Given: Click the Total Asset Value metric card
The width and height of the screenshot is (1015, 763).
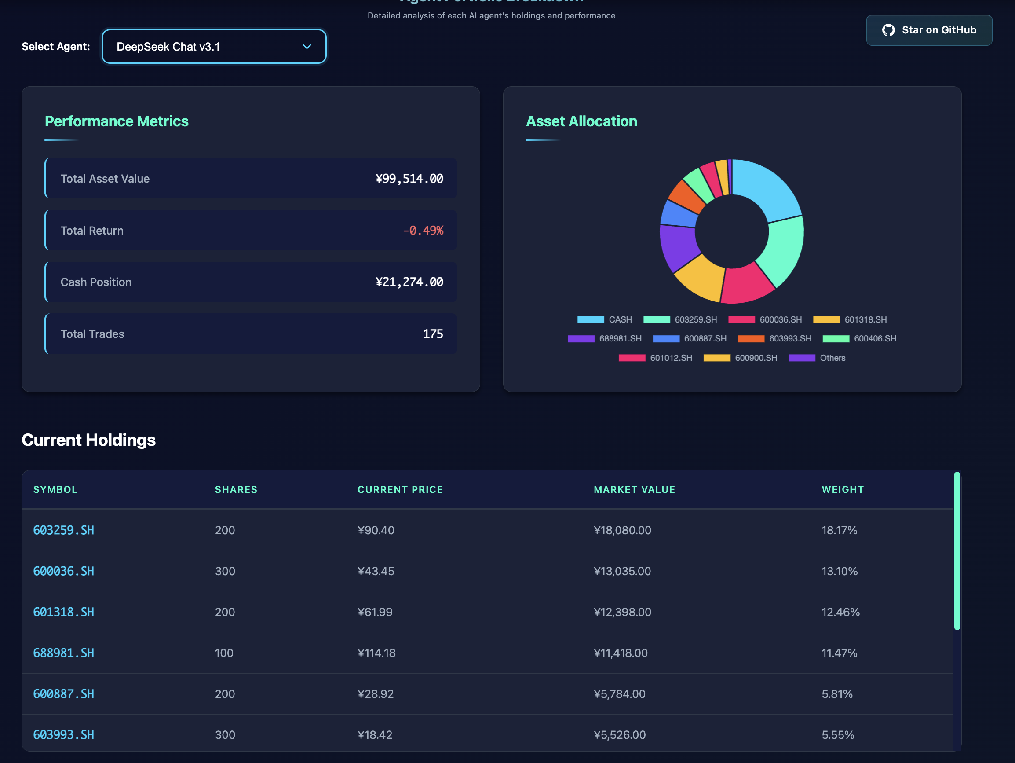Looking at the screenshot, I should [251, 179].
